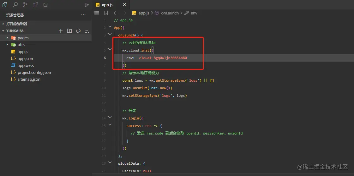This screenshot has height=176, width=354.
Task: Open the Search magnifier icon
Action: pos(15,4)
